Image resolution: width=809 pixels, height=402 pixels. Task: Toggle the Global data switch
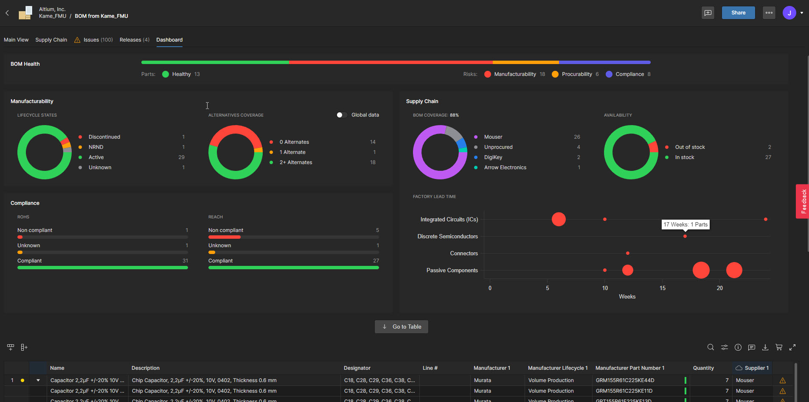(342, 114)
